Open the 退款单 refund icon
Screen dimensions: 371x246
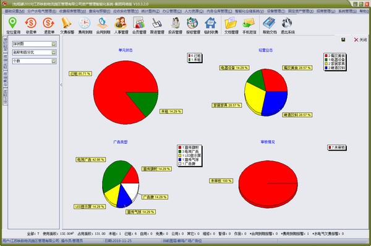[x=49, y=25]
